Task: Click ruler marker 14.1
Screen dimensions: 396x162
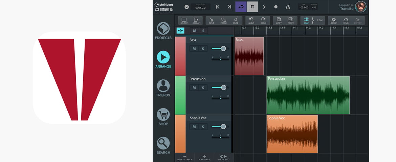Action: [x=295, y=28]
